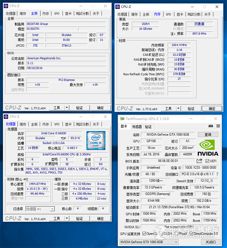Toggle the CUDA checkbox
Screen dimensions: 227x248
(161, 233)
